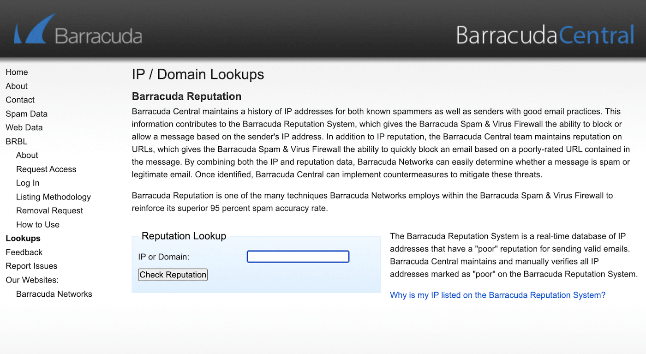
Task: Open the Feedback page
Action: (24, 252)
